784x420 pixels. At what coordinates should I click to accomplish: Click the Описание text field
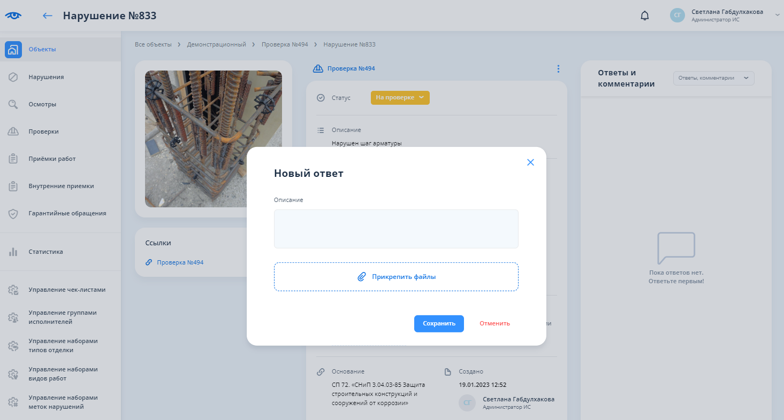coord(396,229)
